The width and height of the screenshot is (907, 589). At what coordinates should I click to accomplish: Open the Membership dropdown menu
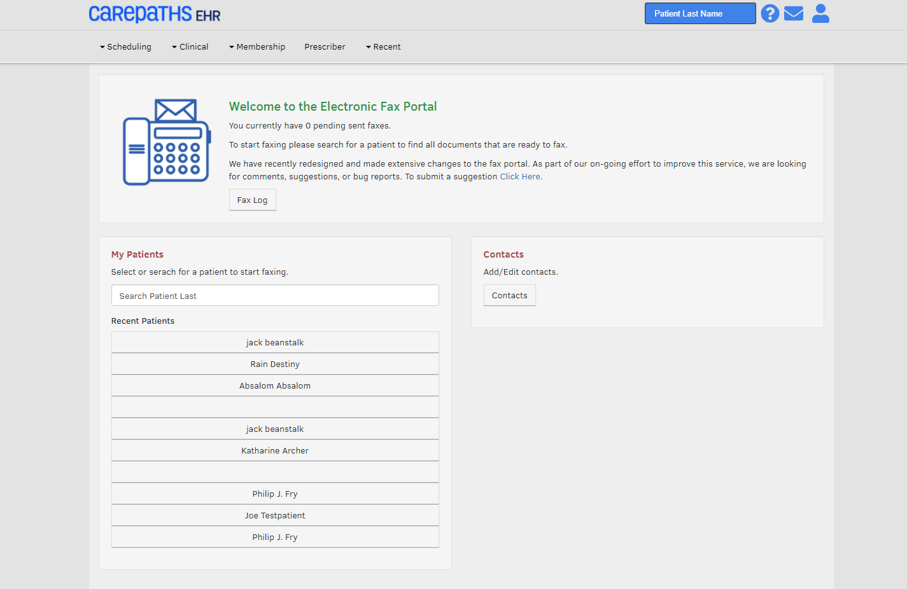tap(257, 47)
